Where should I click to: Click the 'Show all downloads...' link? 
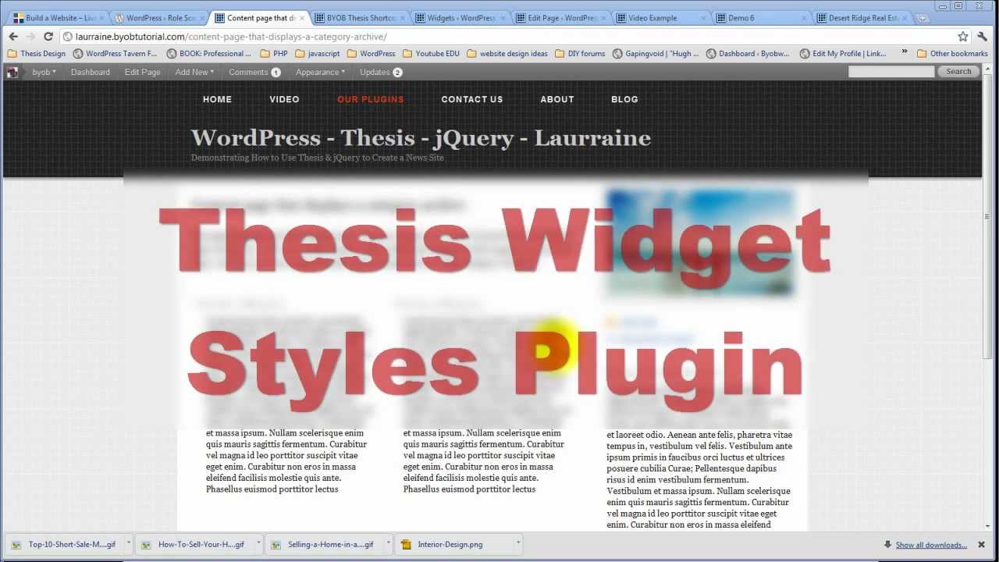click(931, 545)
